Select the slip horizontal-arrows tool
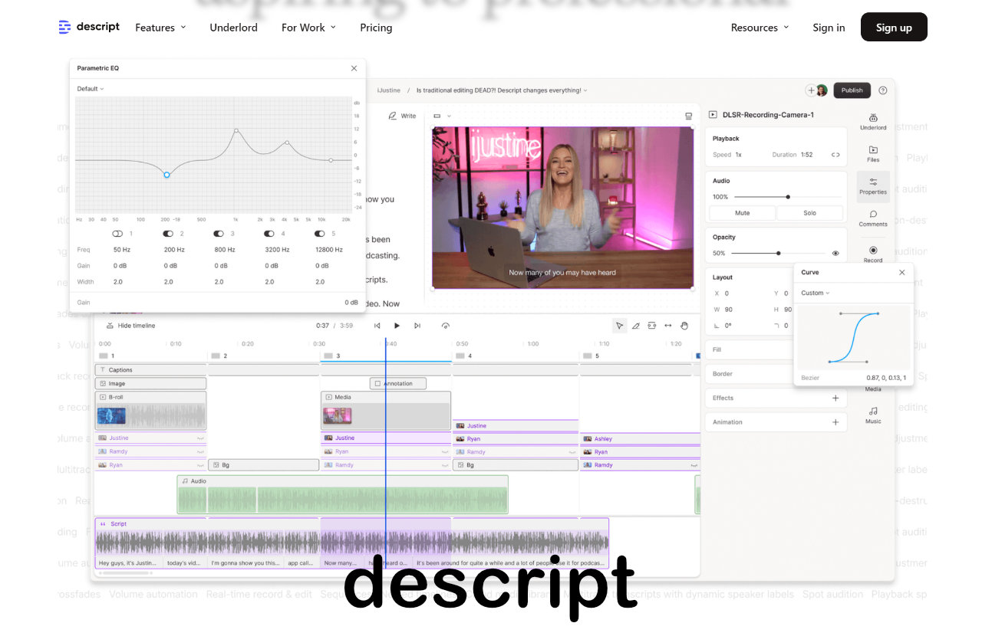Screen dimensions: 982x636 [667, 326]
